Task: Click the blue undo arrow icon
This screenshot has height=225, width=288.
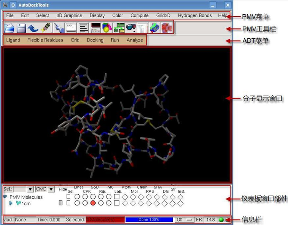Action: pyautogui.click(x=33, y=28)
